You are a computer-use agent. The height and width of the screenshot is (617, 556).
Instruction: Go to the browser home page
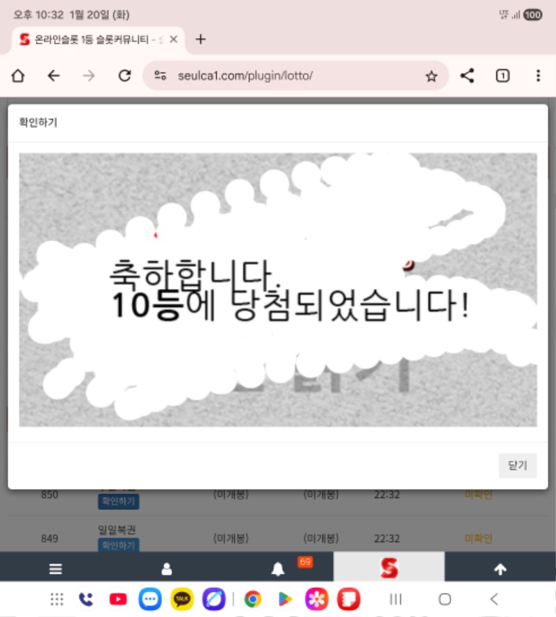click(x=18, y=76)
